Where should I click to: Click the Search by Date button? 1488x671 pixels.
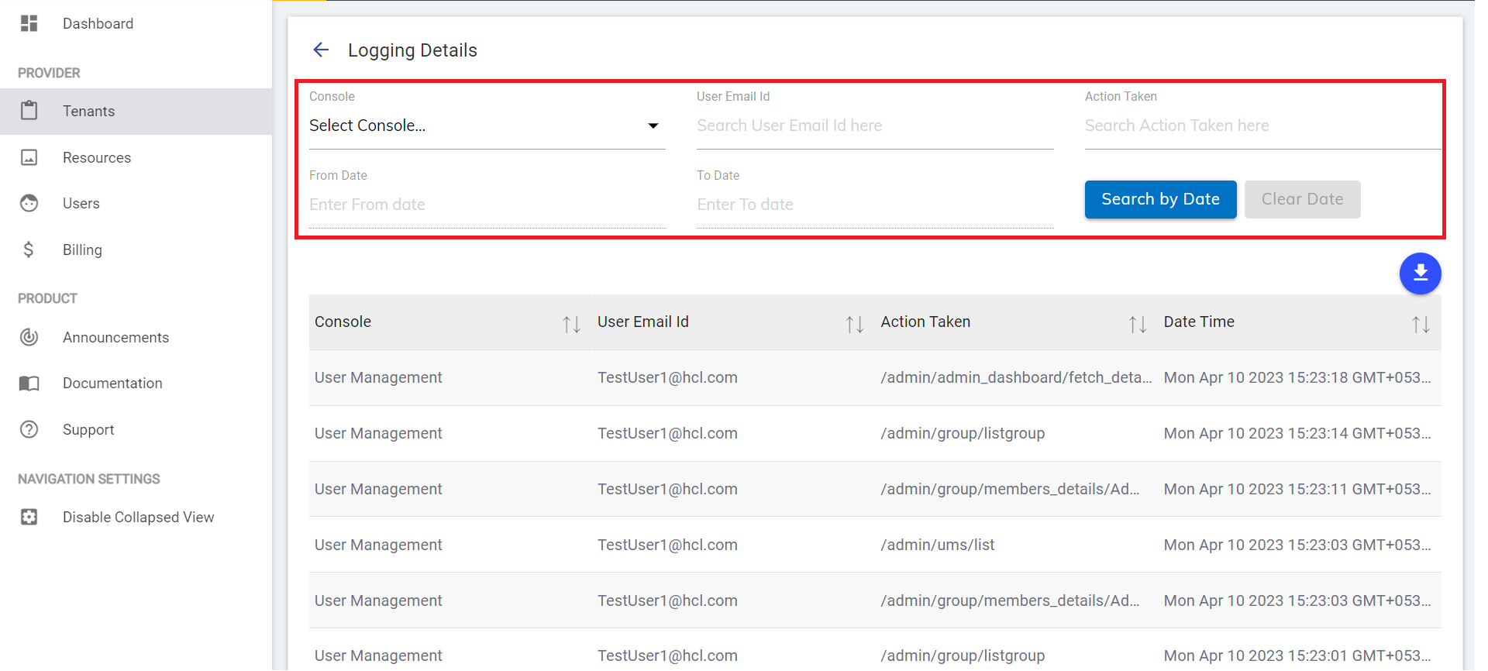[x=1160, y=199]
